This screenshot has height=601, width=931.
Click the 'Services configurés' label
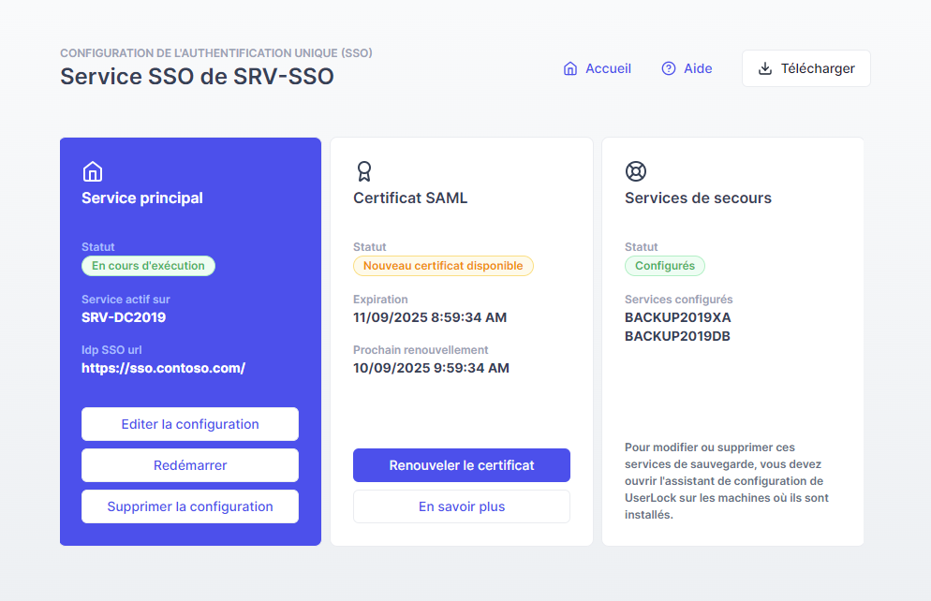pos(679,300)
